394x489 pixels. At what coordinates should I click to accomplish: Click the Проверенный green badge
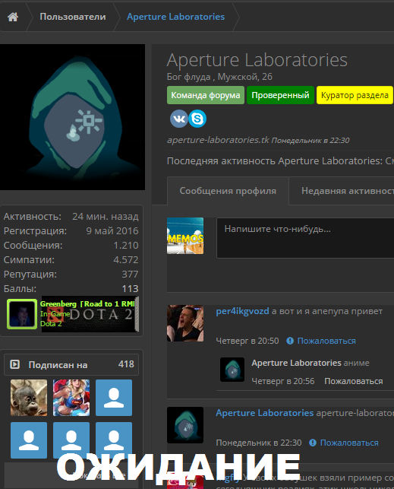point(280,95)
